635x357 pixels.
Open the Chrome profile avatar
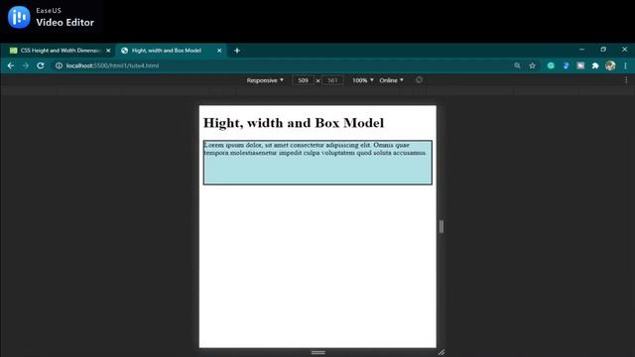[610, 65]
